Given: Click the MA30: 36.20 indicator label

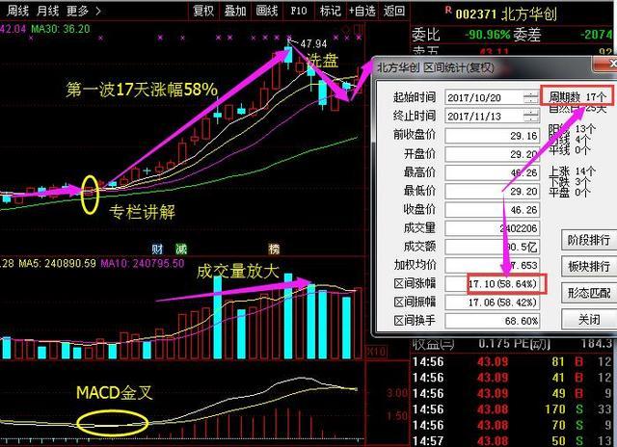Looking at the screenshot, I should [60, 29].
